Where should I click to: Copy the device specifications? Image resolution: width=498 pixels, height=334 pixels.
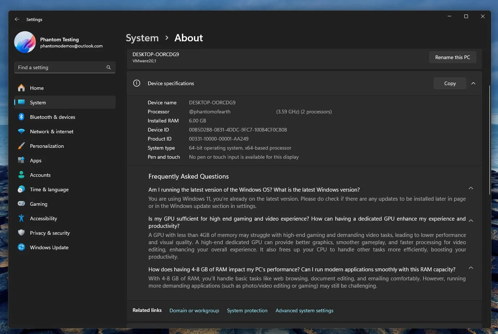pyautogui.click(x=449, y=83)
